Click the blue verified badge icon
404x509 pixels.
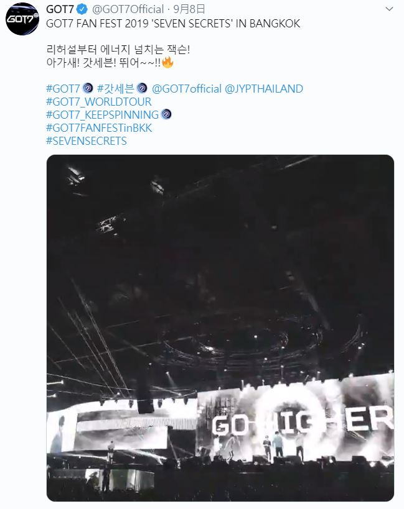[82, 9]
